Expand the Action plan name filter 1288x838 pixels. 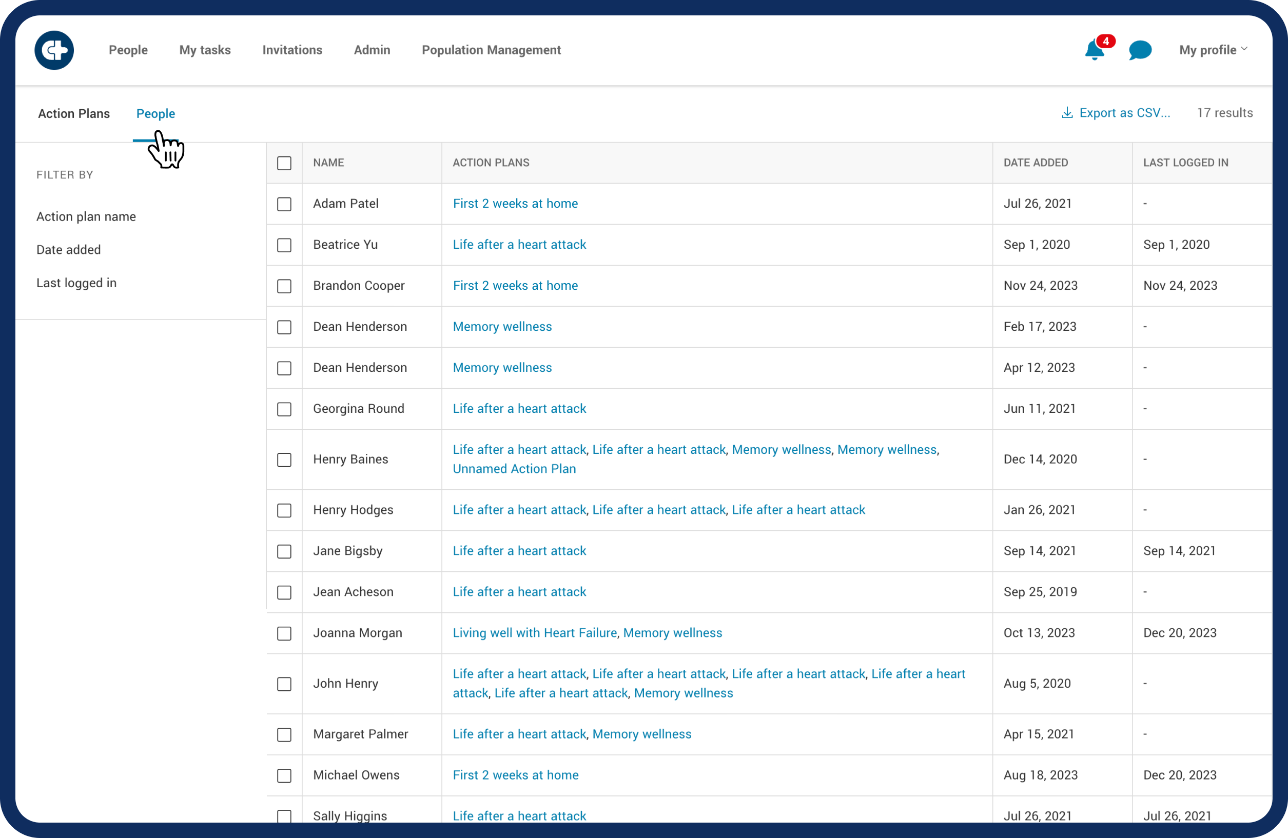click(x=86, y=216)
